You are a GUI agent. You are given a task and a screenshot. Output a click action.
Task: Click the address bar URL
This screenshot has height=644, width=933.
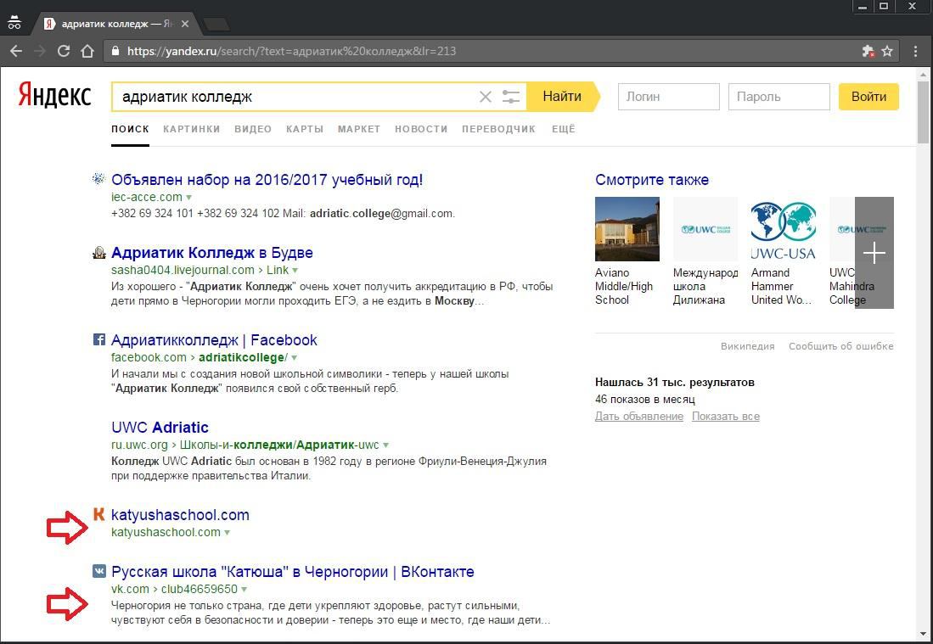point(291,51)
